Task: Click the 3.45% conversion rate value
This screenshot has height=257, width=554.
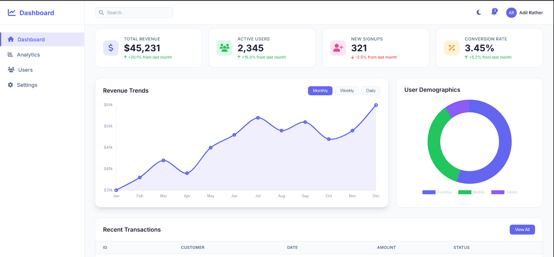Action: coord(479,48)
